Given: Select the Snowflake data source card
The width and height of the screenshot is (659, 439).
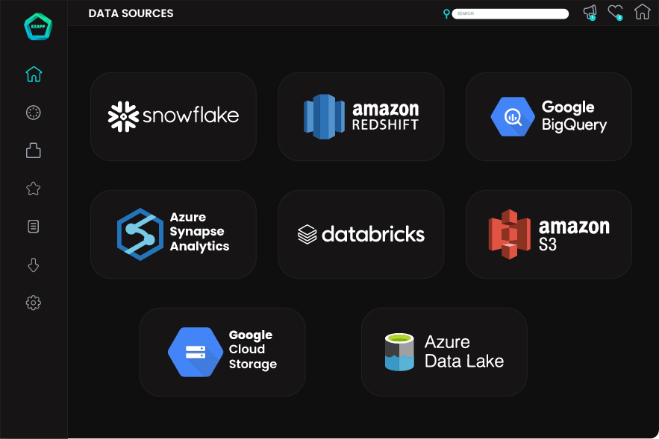Looking at the screenshot, I should [173, 116].
